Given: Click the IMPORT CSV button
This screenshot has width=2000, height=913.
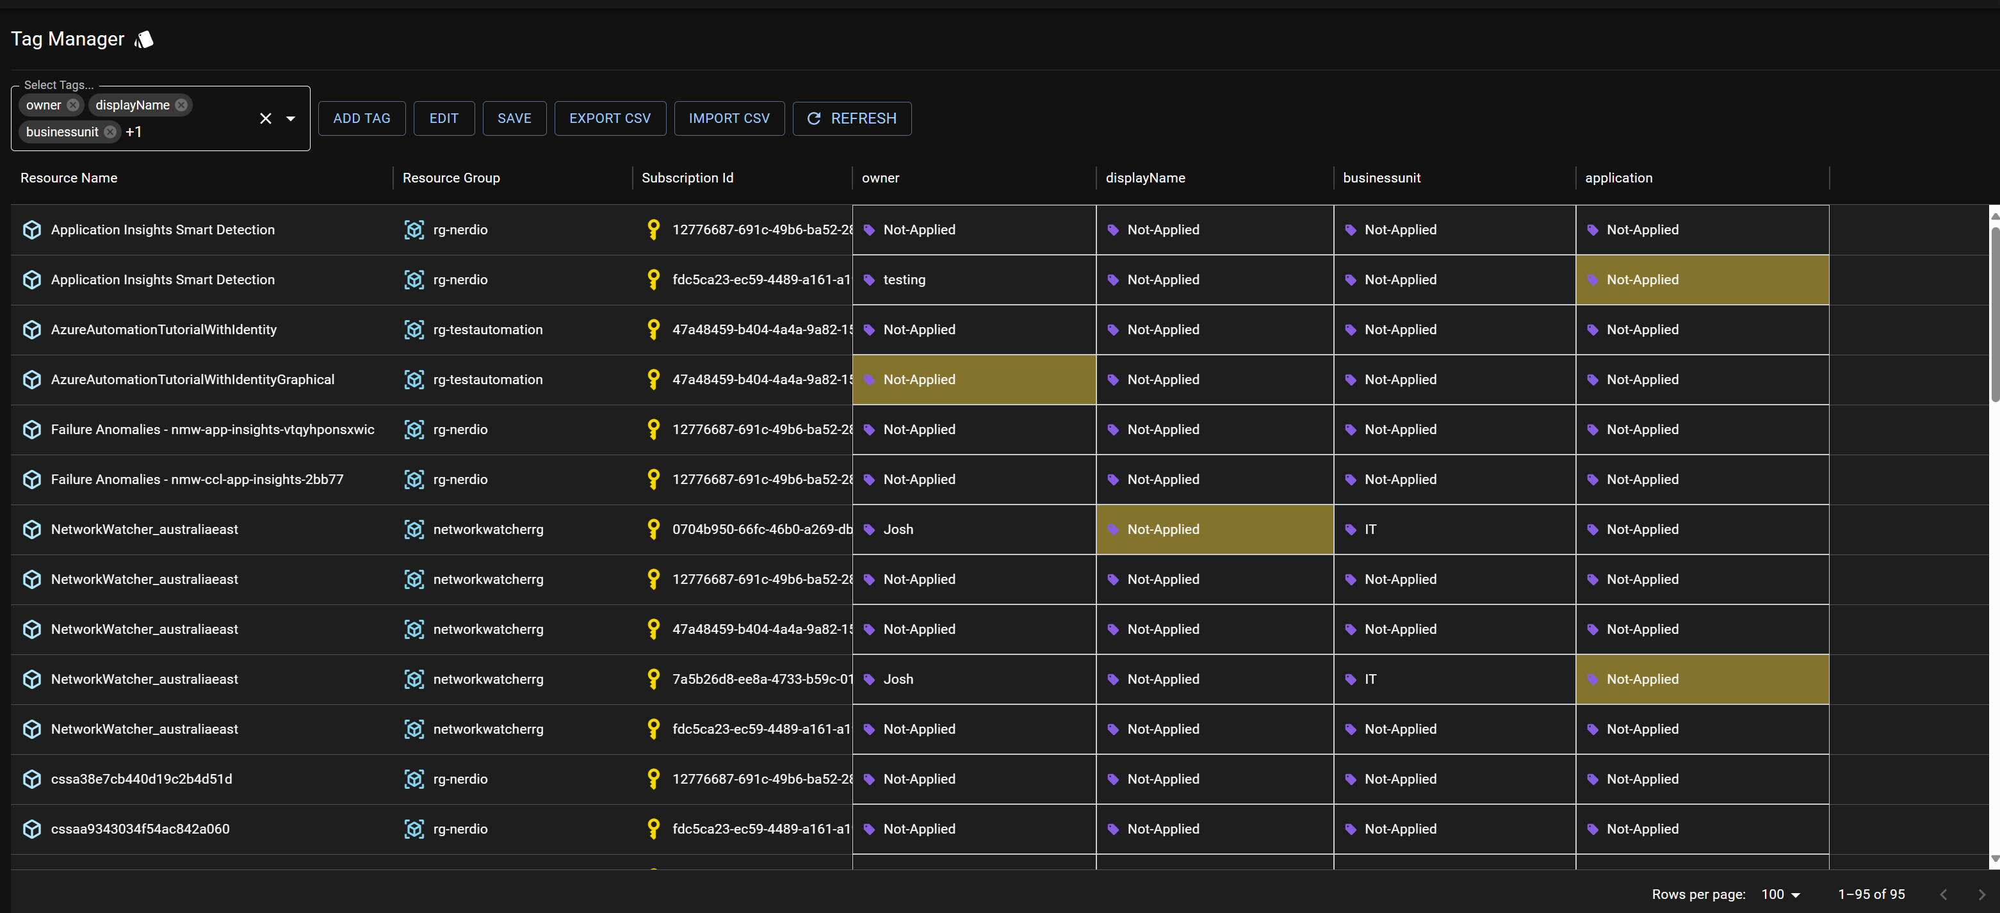Looking at the screenshot, I should [729, 118].
